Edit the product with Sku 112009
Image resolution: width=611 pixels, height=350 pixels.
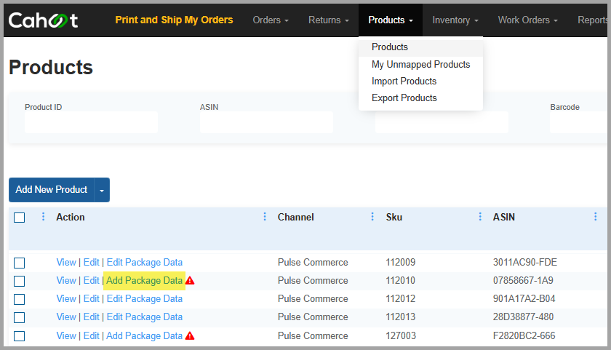click(x=92, y=262)
